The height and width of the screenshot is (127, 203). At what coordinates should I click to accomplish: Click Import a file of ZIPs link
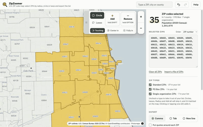click(x=174, y=72)
